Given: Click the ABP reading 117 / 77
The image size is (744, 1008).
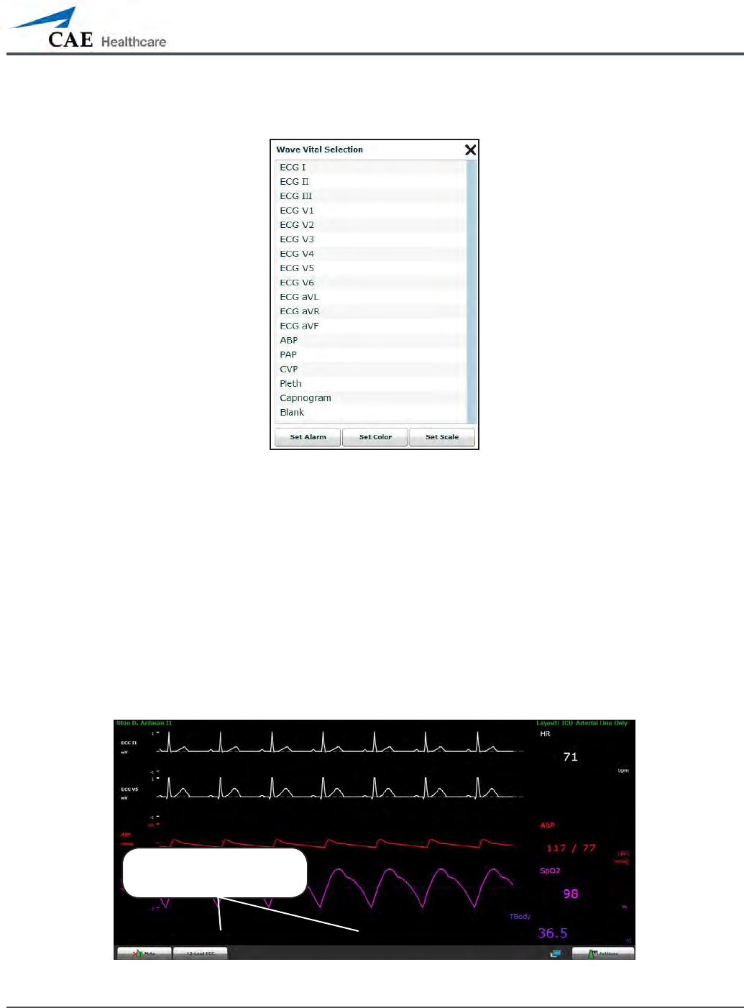Looking at the screenshot, I should pos(571,848).
